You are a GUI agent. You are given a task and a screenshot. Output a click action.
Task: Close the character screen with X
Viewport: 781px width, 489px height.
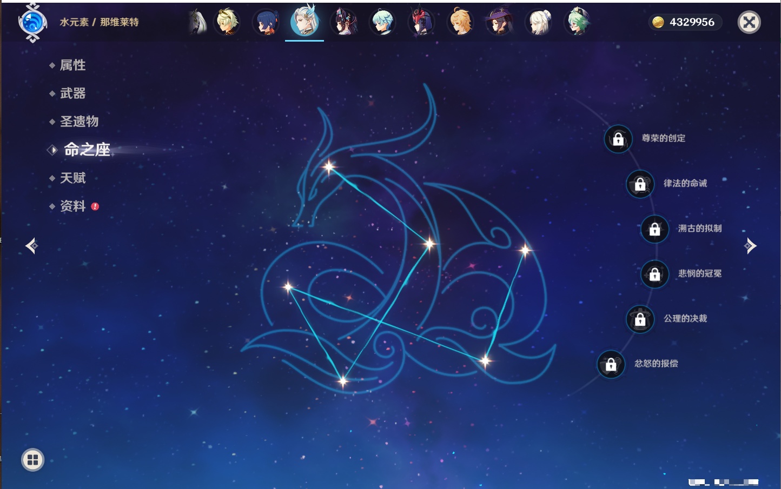coord(749,22)
